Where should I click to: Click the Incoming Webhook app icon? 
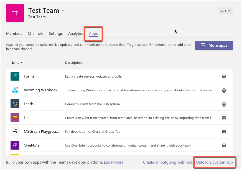point(15,90)
